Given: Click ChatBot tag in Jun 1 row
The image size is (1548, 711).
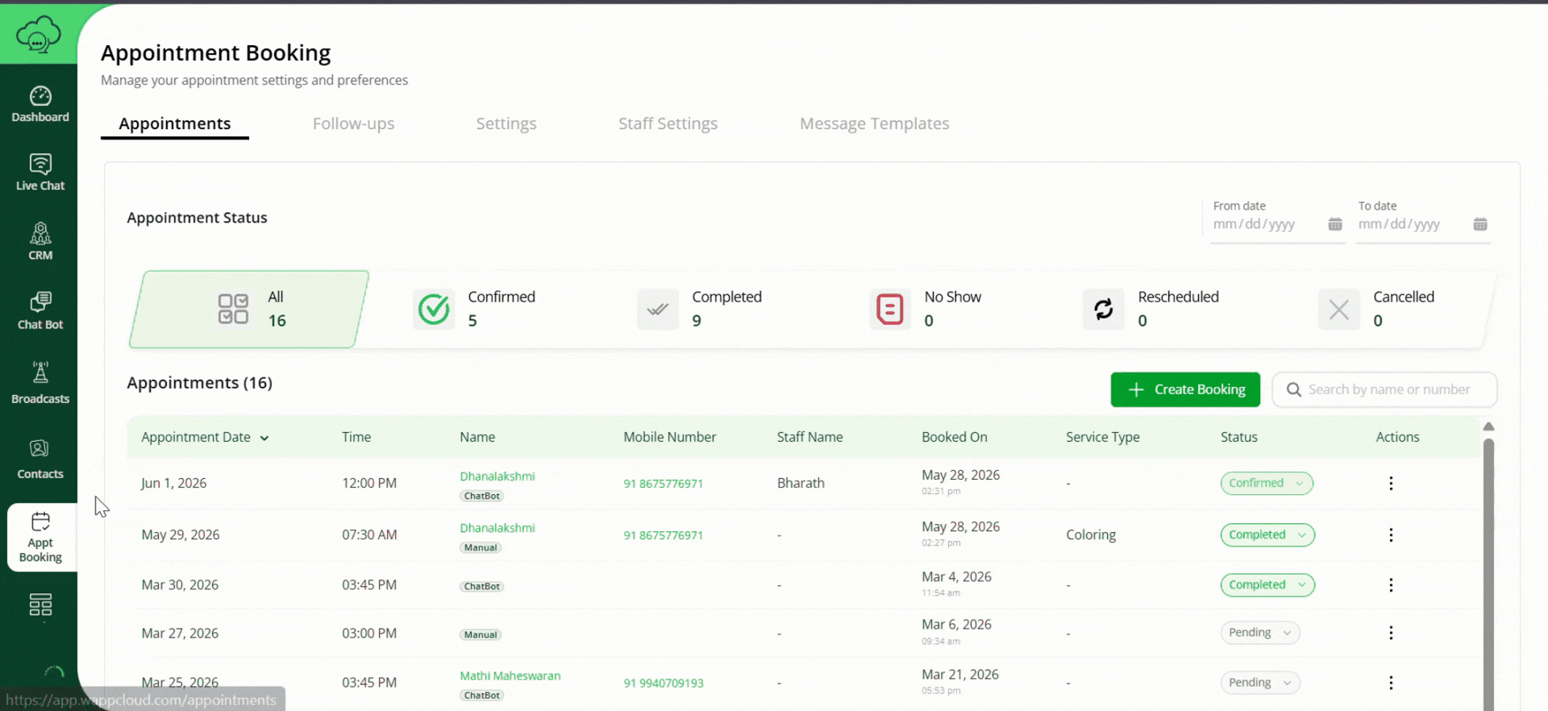Looking at the screenshot, I should 482,496.
